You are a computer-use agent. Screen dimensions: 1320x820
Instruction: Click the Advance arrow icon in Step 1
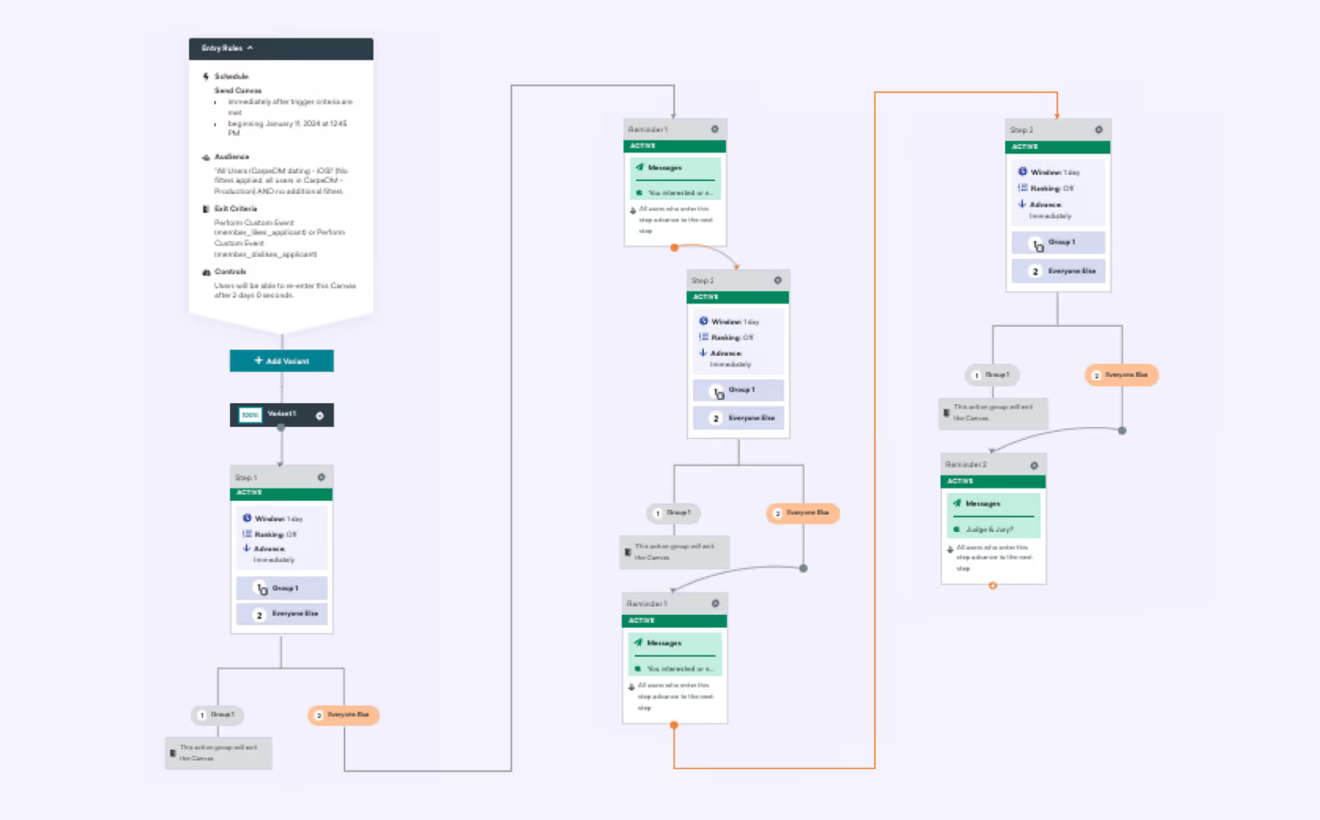[247, 548]
